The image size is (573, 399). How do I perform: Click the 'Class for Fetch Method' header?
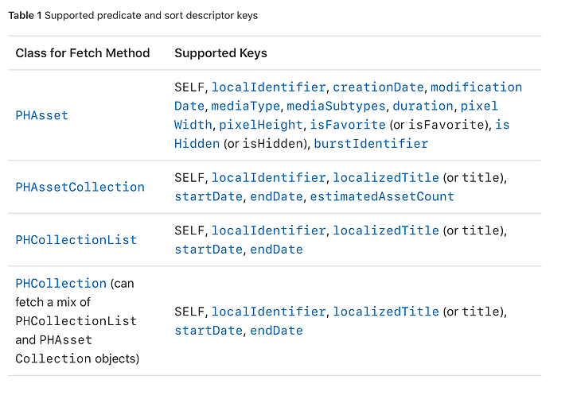pyautogui.click(x=83, y=53)
